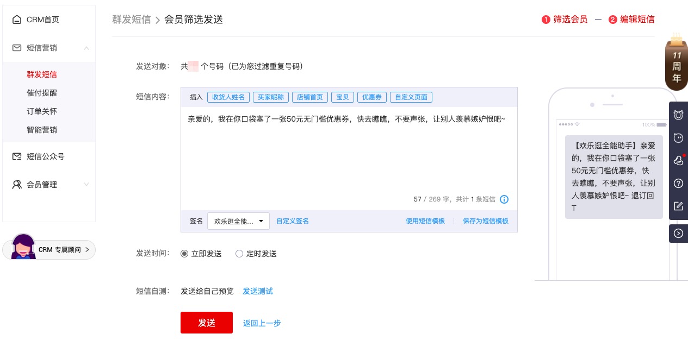This screenshot has height=340, width=688.
Task: Insert the 优惠券 tag into the message
Action: coord(372,97)
